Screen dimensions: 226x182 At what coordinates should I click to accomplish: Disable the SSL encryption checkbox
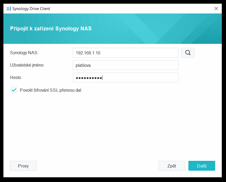click(14, 90)
